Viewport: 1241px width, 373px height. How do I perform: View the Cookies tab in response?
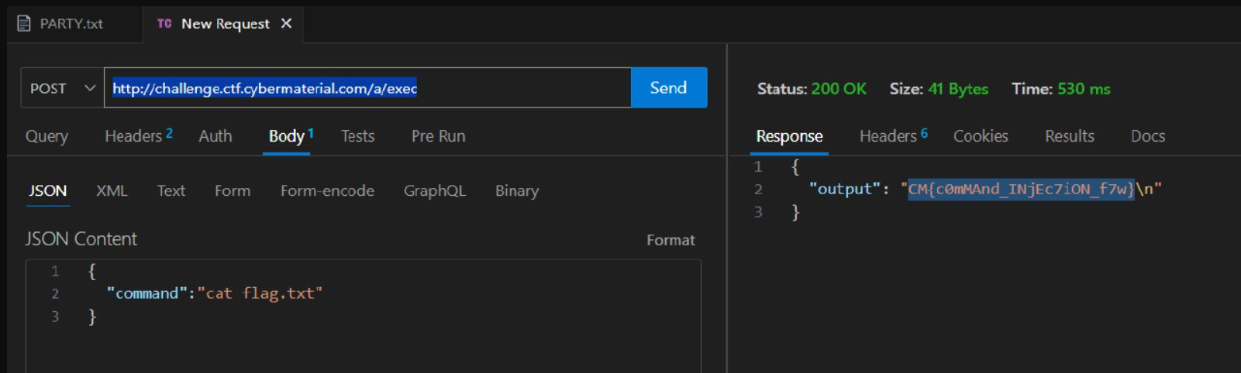pos(981,136)
